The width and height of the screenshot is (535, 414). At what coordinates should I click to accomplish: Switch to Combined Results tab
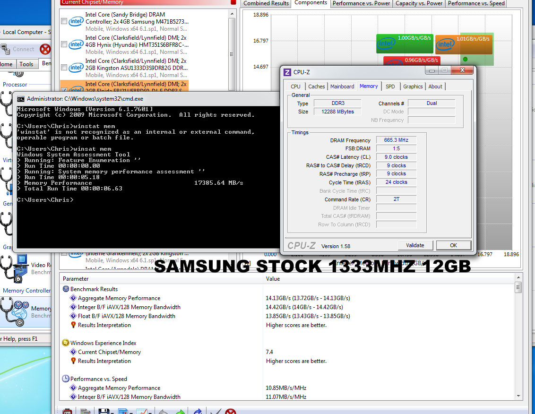pos(266,3)
